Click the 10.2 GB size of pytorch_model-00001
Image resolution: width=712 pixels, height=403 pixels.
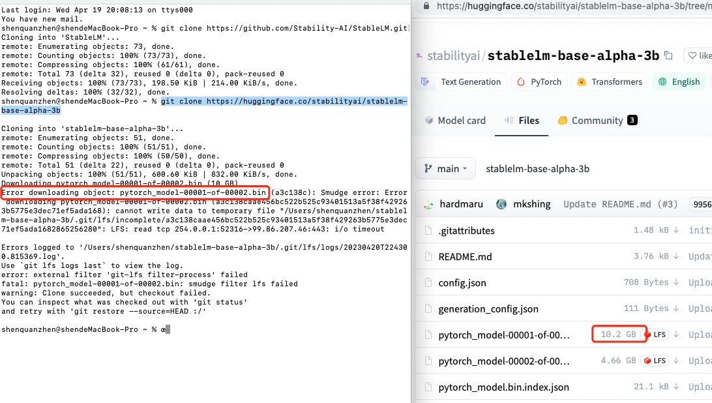[x=618, y=335]
